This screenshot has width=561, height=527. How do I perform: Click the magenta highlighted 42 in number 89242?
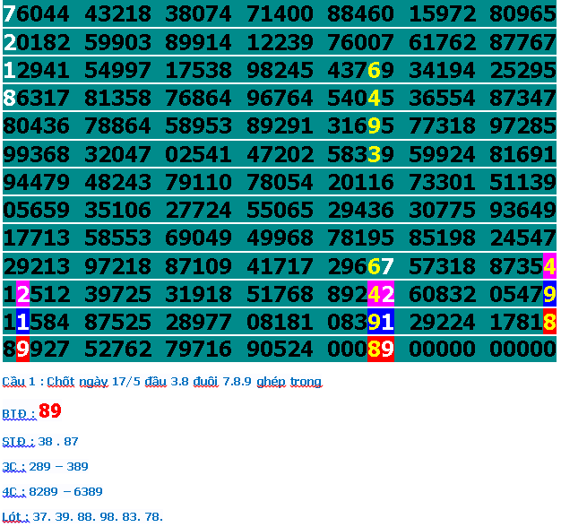(x=381, y=294)
